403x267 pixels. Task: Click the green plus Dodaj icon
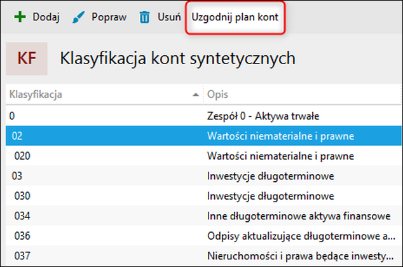[20, 17]
